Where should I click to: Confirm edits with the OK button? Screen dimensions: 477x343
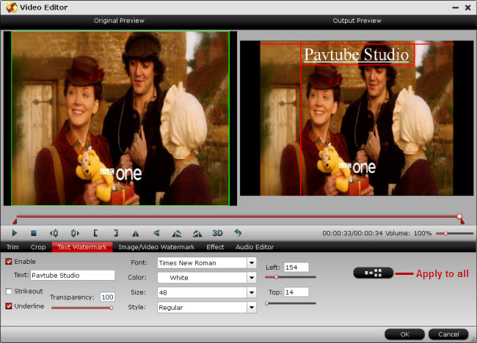click(404, 334)
